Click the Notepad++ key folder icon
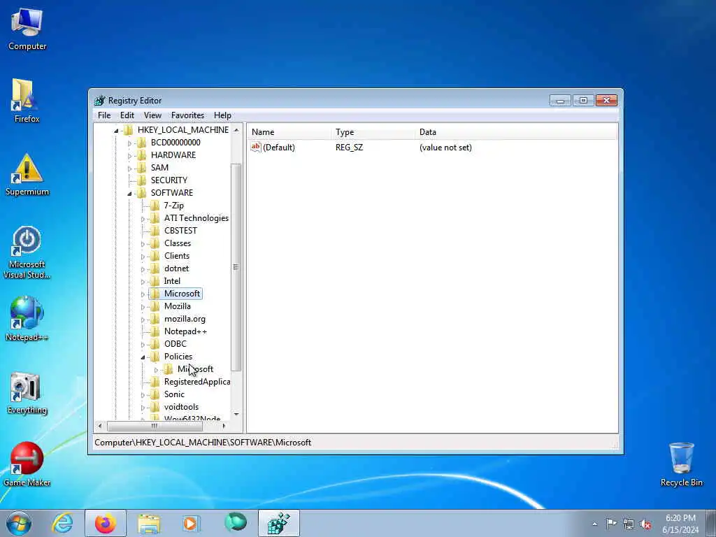Screen dimensions: 716x537 (x=155, y=331)
